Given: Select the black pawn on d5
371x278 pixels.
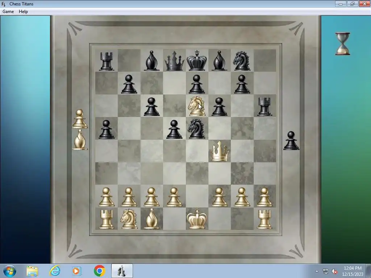Looking at the screenshot, I should (x=174, y=129).
